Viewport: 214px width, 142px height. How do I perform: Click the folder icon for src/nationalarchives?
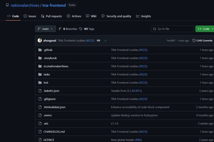40,66
